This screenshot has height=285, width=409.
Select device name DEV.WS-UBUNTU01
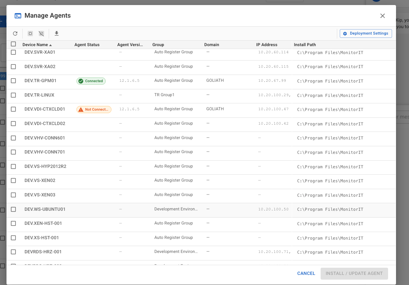[45, 209]
